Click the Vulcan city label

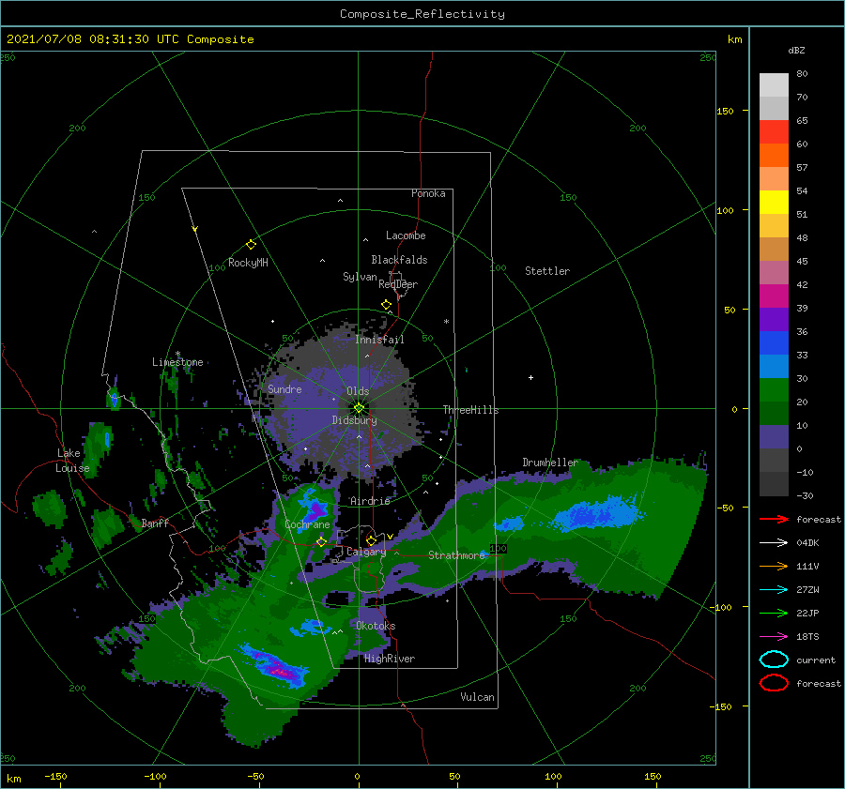point(477,697)
